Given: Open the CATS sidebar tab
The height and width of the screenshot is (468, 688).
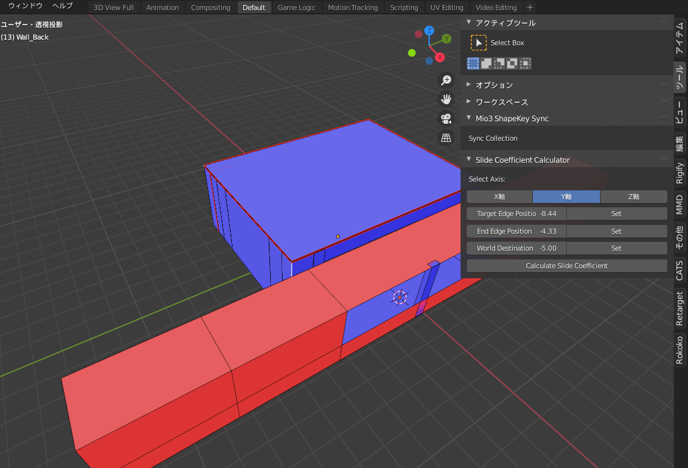Looking at the screenshot, I should [680, 271].
